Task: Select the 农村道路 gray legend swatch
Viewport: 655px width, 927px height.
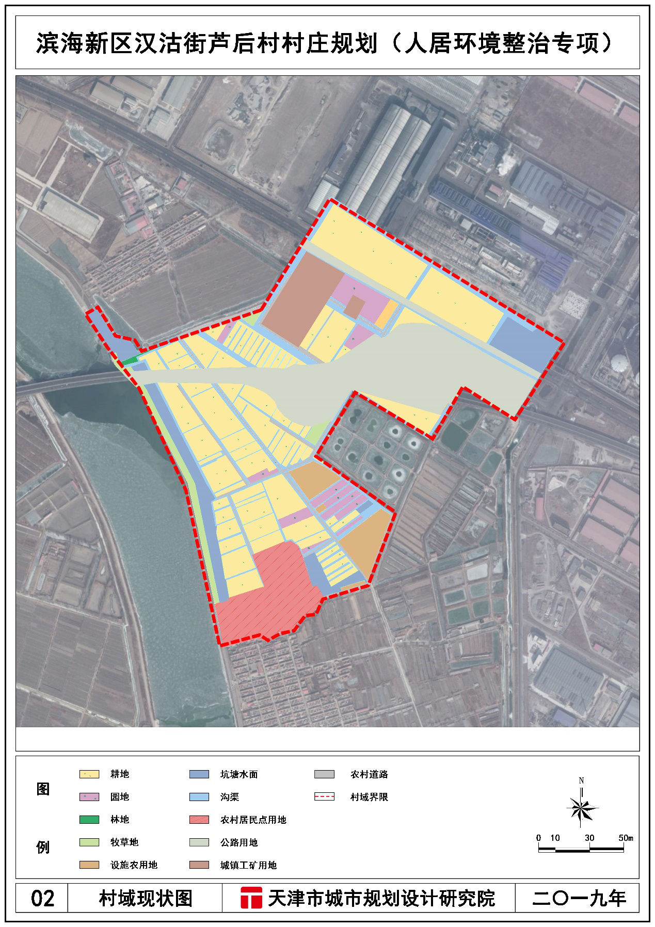Action: pos(324,774)
